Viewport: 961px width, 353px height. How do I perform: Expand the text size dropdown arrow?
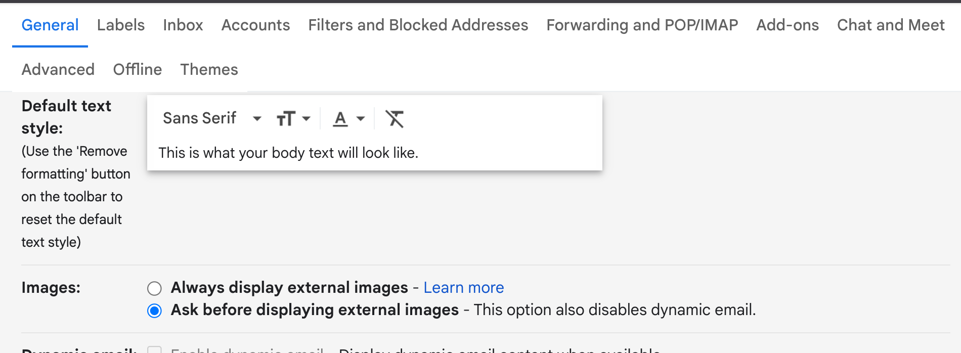tap(306, 119)
